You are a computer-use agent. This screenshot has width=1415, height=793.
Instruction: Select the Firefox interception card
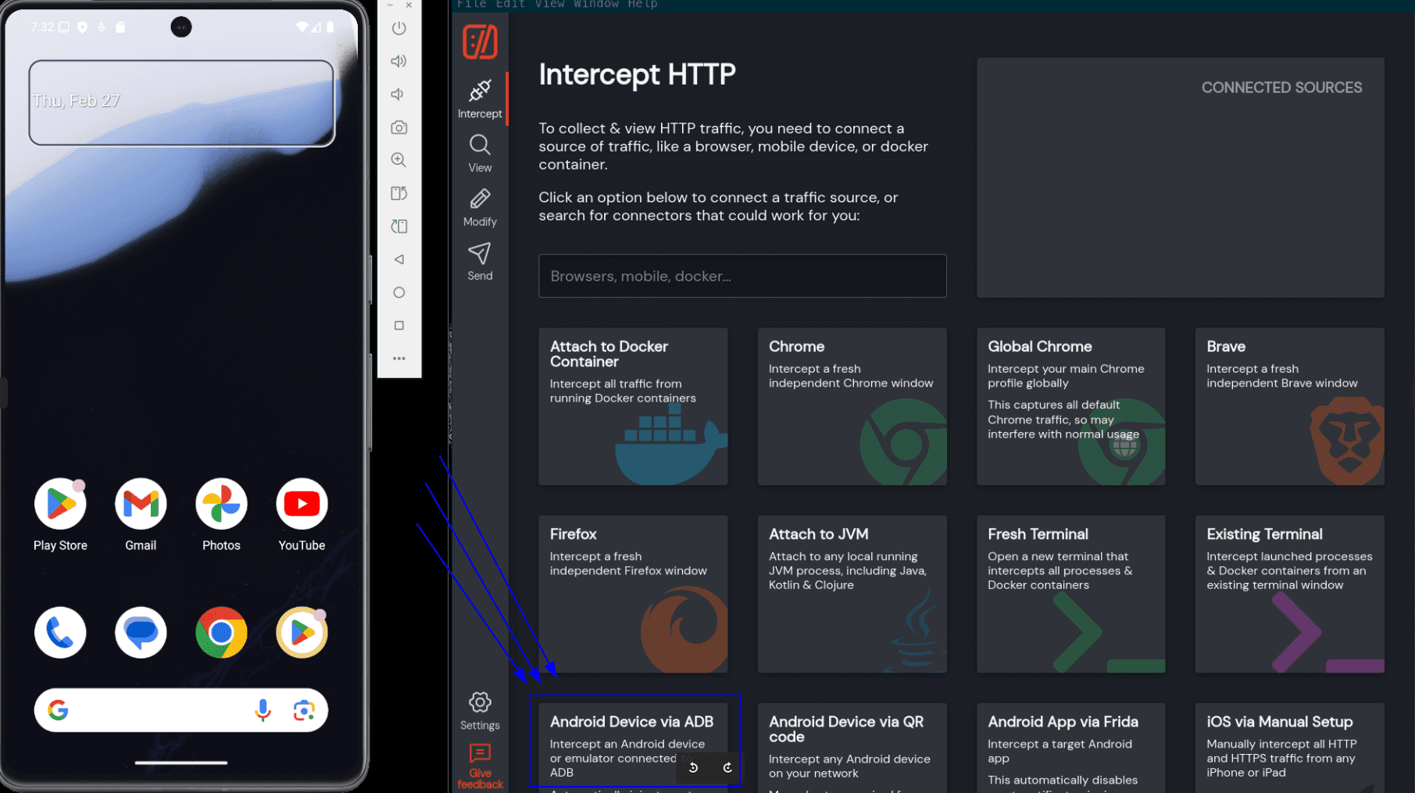pyautogui.click(x=633, y=594)
